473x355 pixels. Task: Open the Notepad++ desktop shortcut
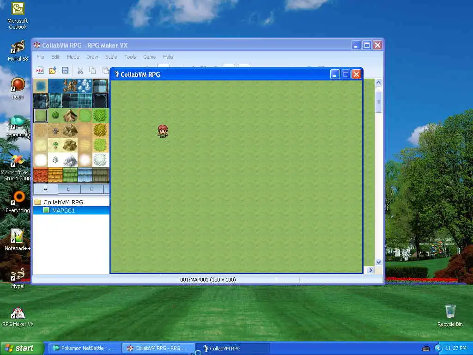coord(18,240)
